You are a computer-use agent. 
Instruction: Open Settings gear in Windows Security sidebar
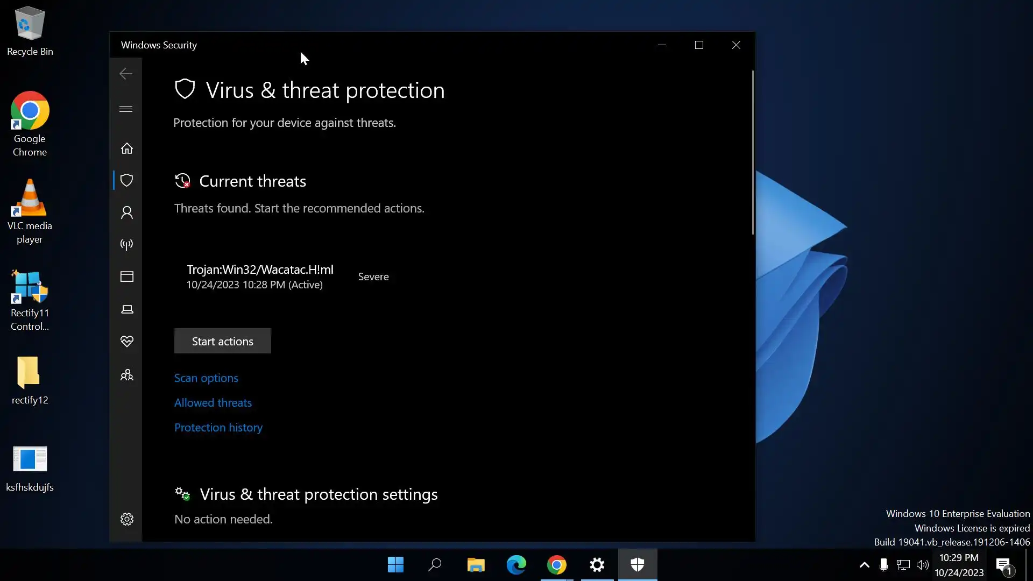tap(127, 519)
